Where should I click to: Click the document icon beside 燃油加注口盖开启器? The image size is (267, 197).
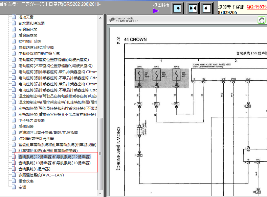pos(14,132)
